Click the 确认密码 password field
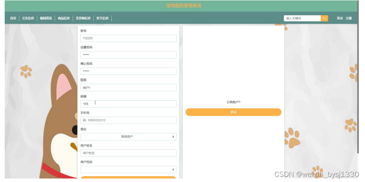This screenshot has height=182, width=365. pos(129,71)
